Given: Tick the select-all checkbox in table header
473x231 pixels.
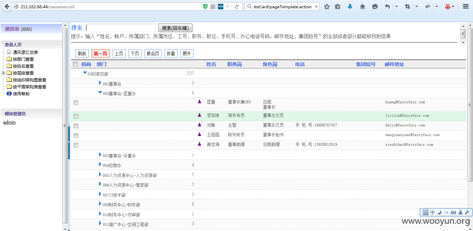Looking at the screenshot, I should coord(75,64).
